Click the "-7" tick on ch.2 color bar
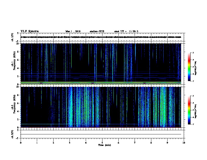Image resolution: width=207 pixels, height=160 pixels. (x=193, y=124)
